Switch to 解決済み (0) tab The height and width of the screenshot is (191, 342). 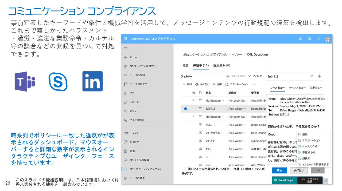pos(221,65)
